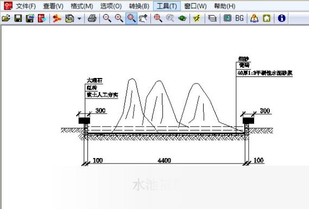Viewport: 309px width, 209px height.
Task: Open the 选项(O) menu
Action: pos(111,6)
